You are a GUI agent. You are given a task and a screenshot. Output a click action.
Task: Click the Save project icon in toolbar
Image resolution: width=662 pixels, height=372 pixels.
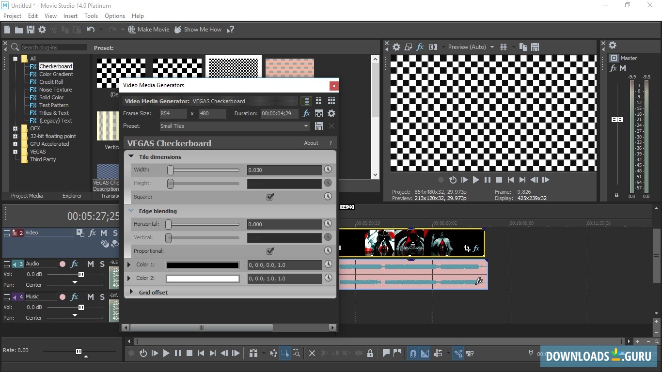[x=30, y=30]
